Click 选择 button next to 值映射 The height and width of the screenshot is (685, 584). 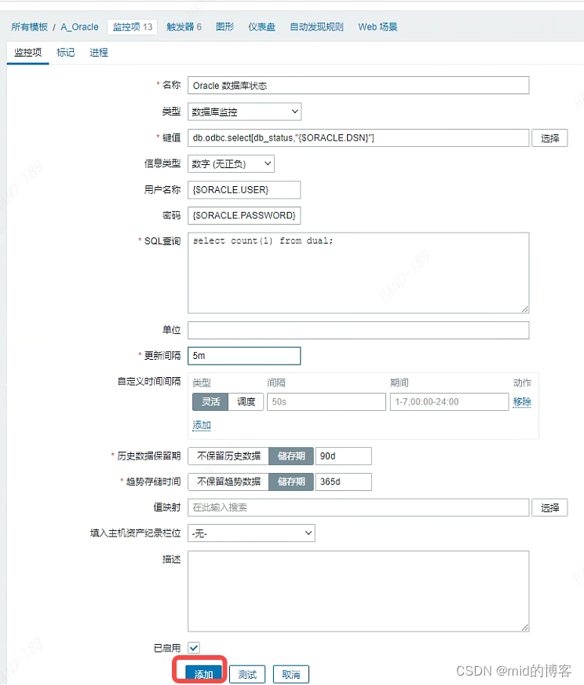point(549,507)
